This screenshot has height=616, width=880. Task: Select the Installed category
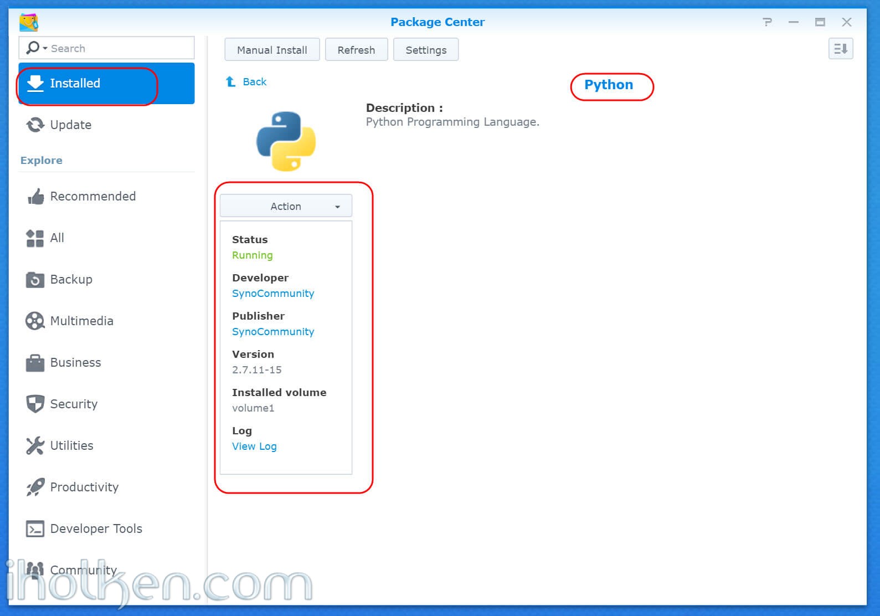106,83
